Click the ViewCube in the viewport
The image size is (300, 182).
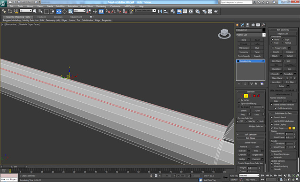(x=224, y=34)
